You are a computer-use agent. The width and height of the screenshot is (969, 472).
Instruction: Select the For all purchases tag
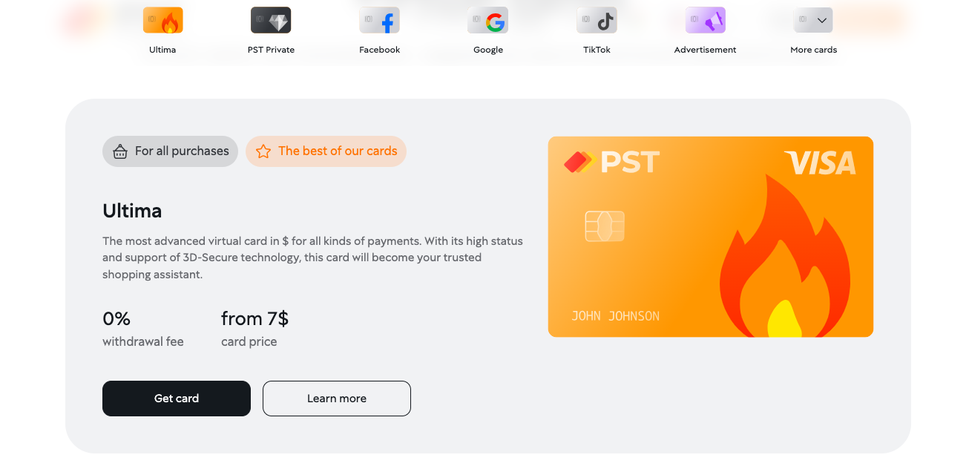[170, 151]
